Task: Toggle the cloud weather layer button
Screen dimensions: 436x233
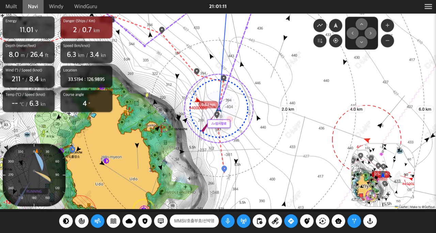Action: pos(129,221)
